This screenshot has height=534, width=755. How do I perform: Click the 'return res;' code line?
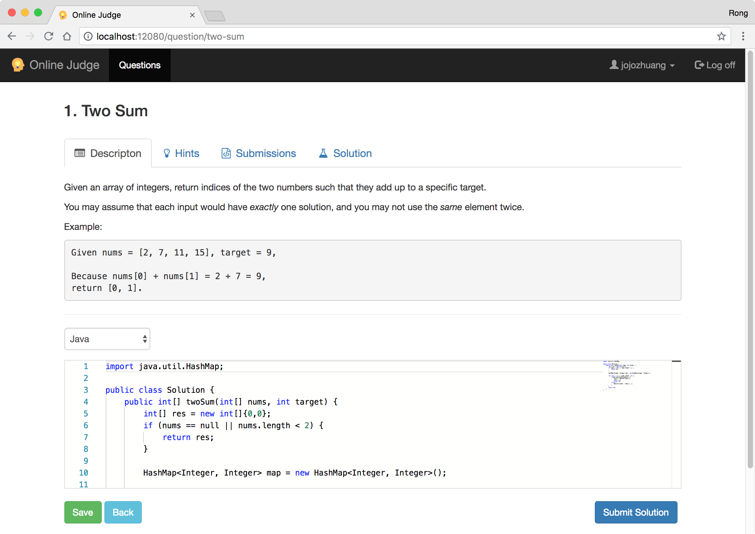188,437
